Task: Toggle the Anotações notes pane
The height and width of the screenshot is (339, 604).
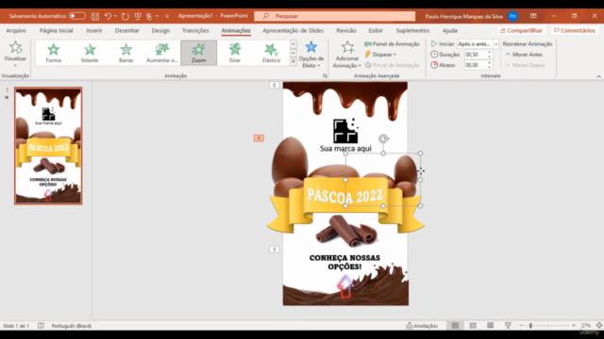Action: coord(422,326)
